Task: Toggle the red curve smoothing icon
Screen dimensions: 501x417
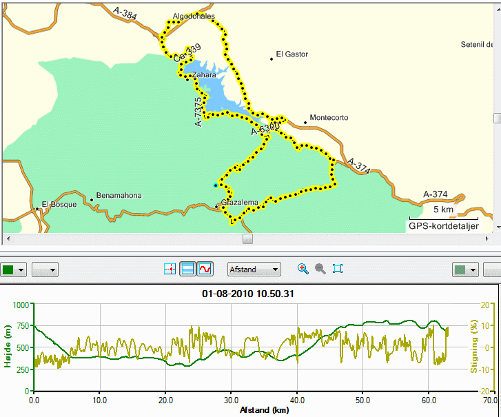Action: coord(205,269)
